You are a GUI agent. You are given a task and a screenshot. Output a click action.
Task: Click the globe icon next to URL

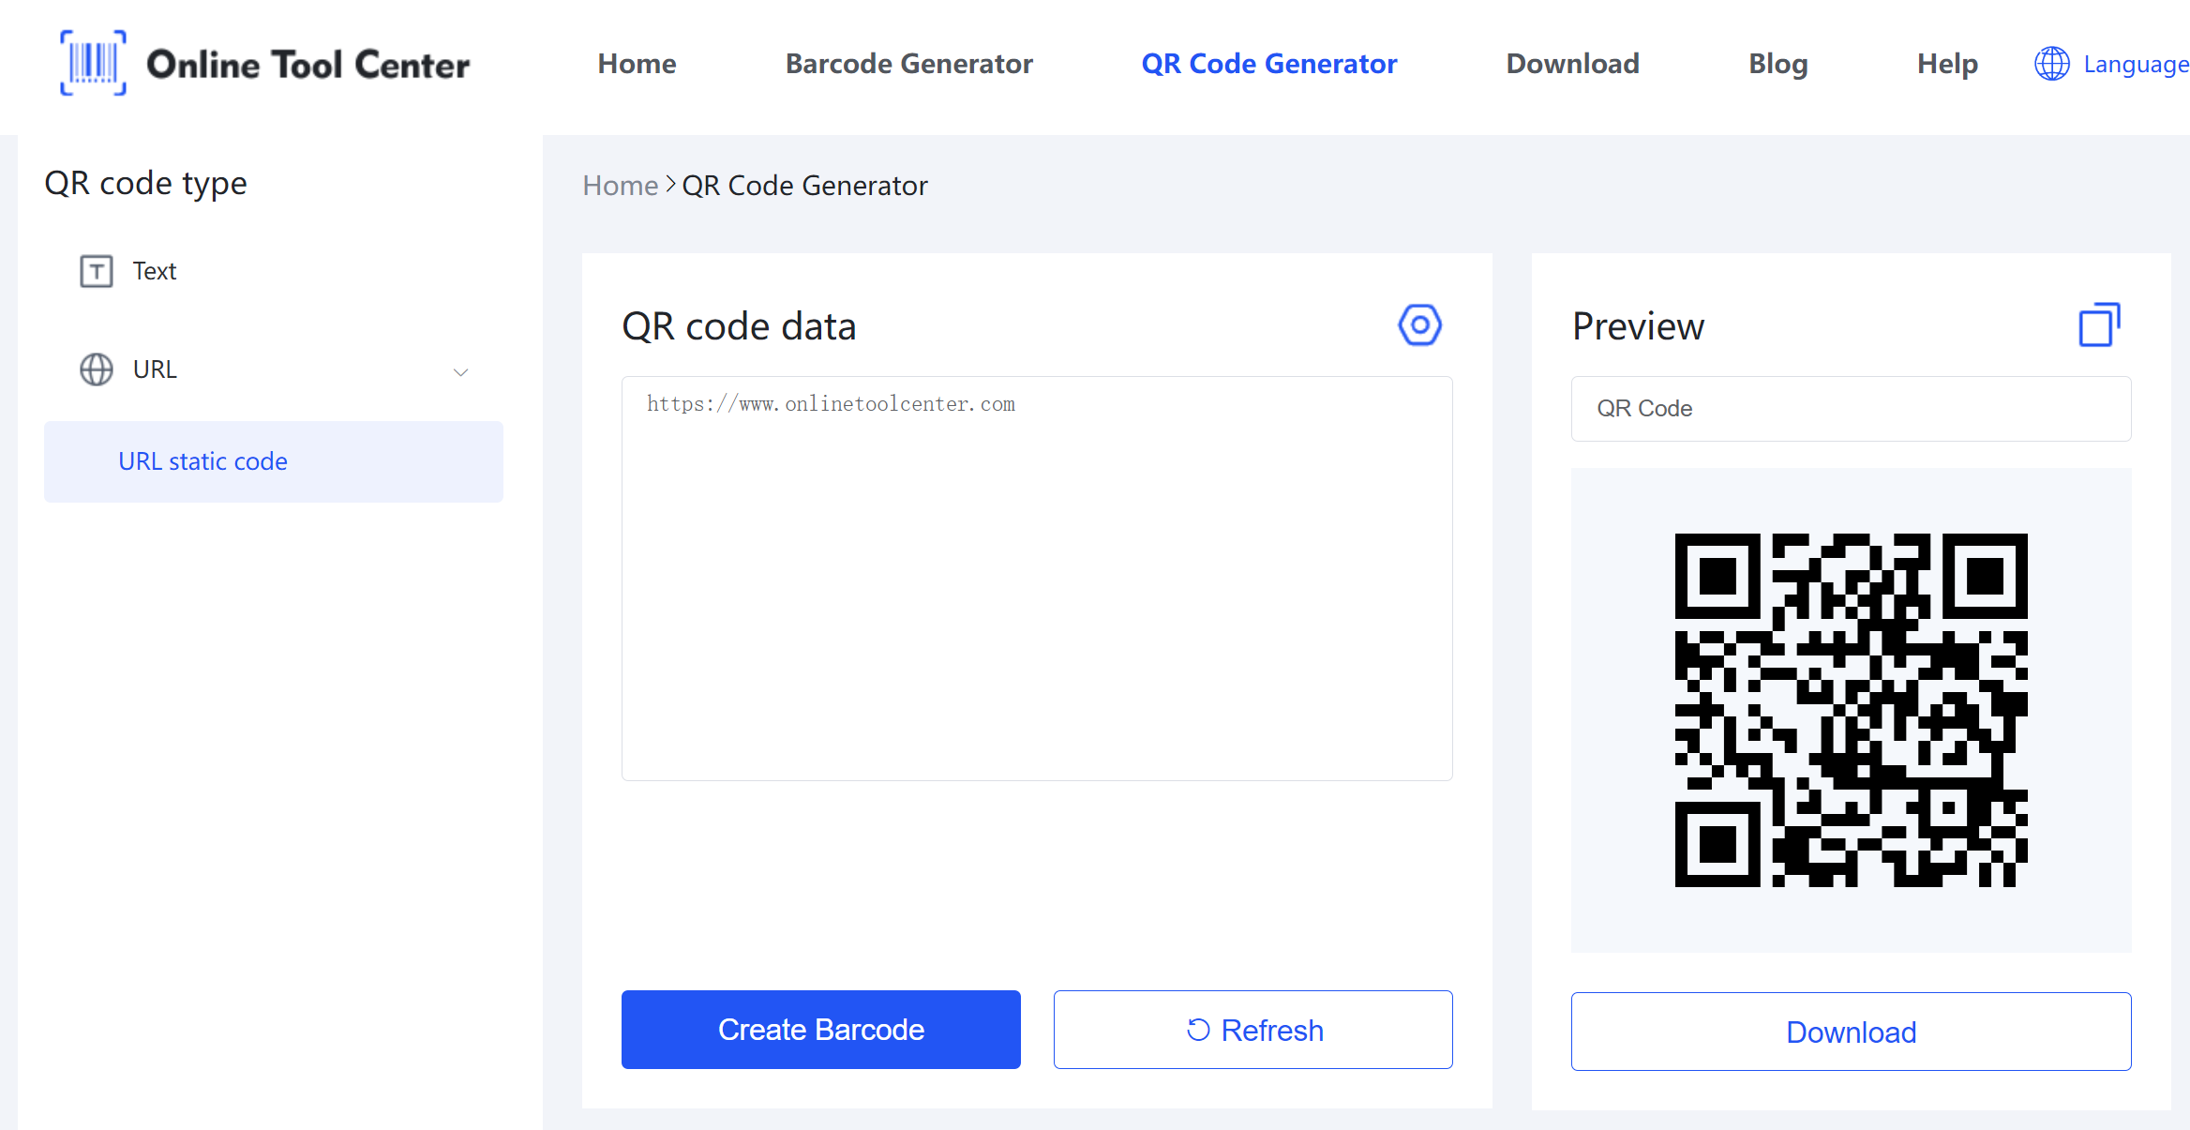pyautogui.click(x=97, y=369)
